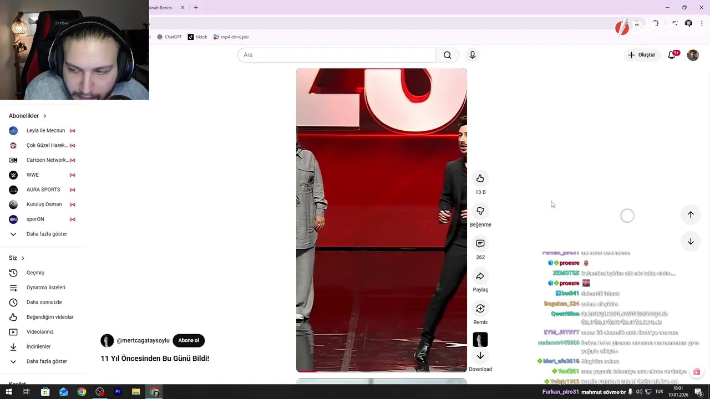
Task: Open a new browser tab with plus
Action: point(196,8)
